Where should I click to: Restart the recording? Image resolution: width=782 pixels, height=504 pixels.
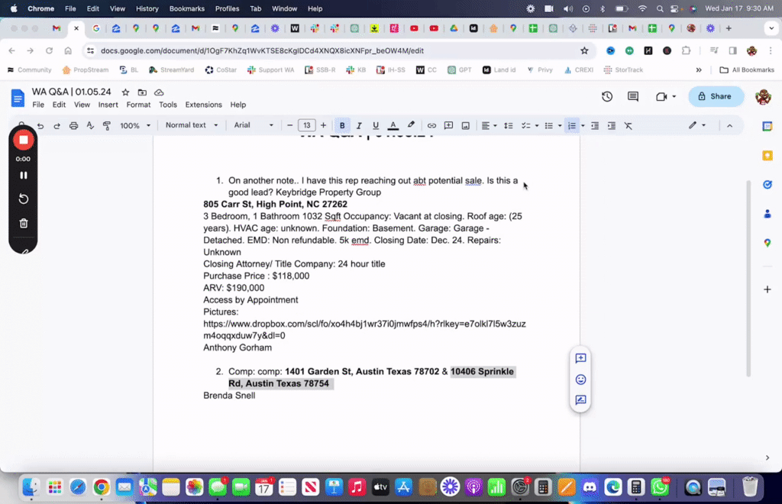pos(24,199)
